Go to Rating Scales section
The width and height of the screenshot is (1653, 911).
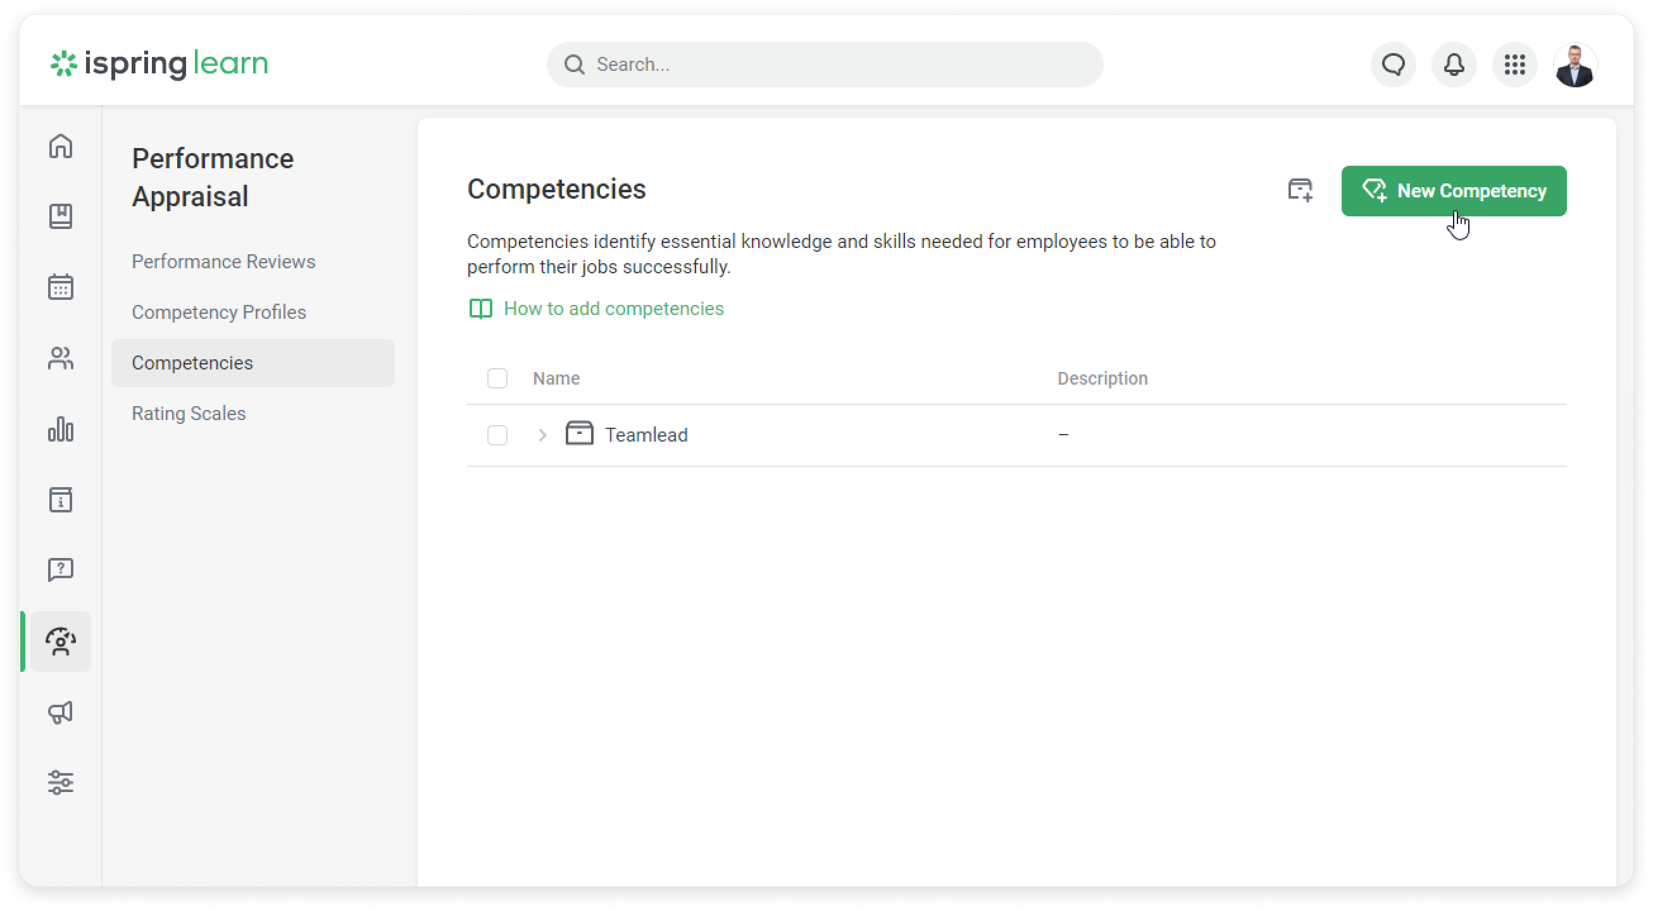[189, 414]
